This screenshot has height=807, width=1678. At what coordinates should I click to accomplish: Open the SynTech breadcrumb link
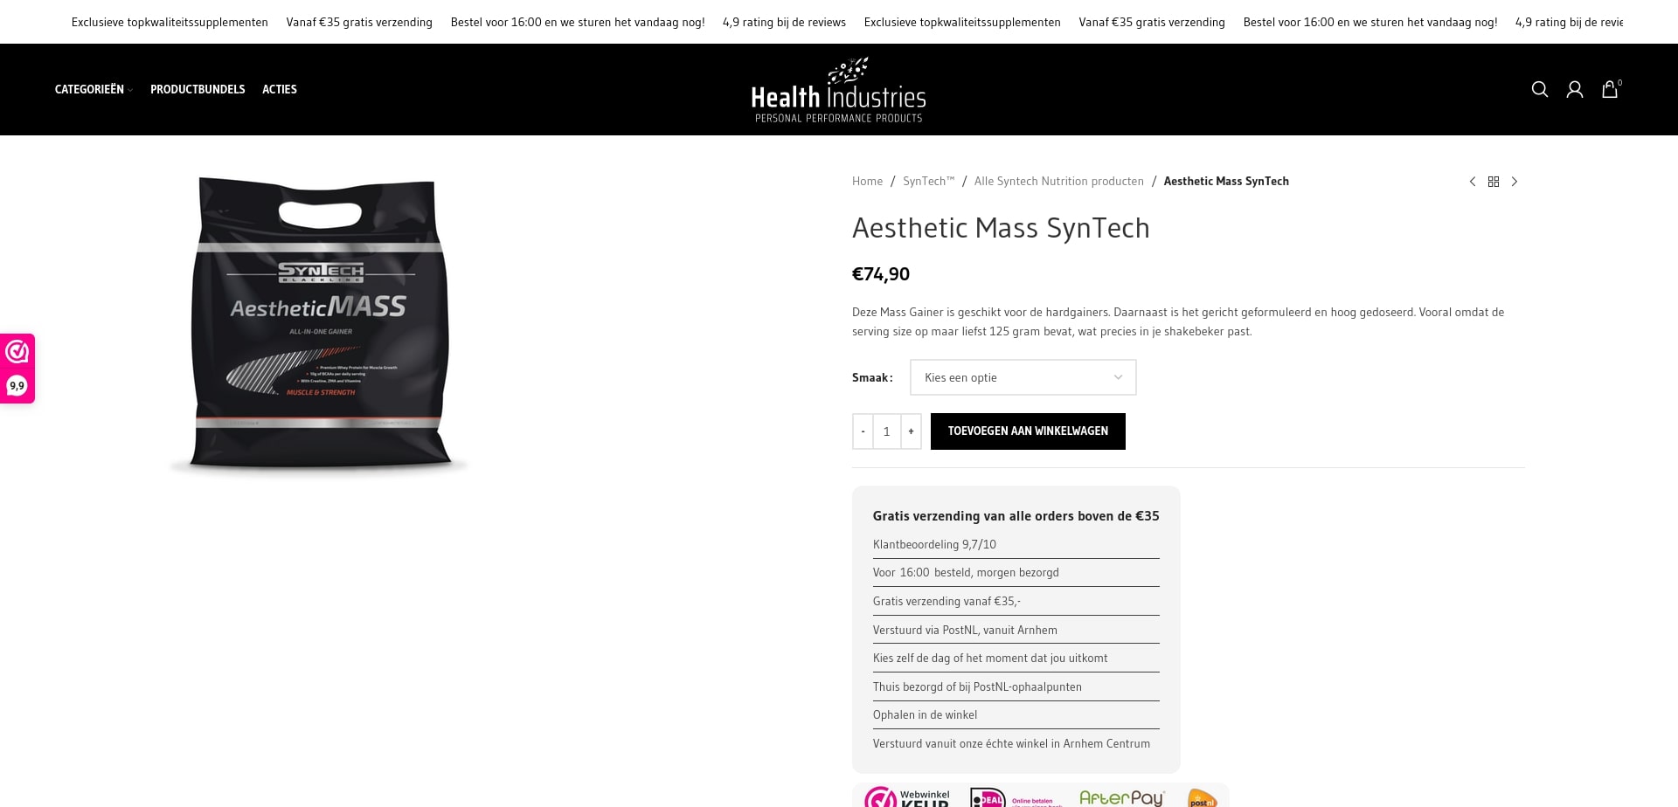click(928, 182)
